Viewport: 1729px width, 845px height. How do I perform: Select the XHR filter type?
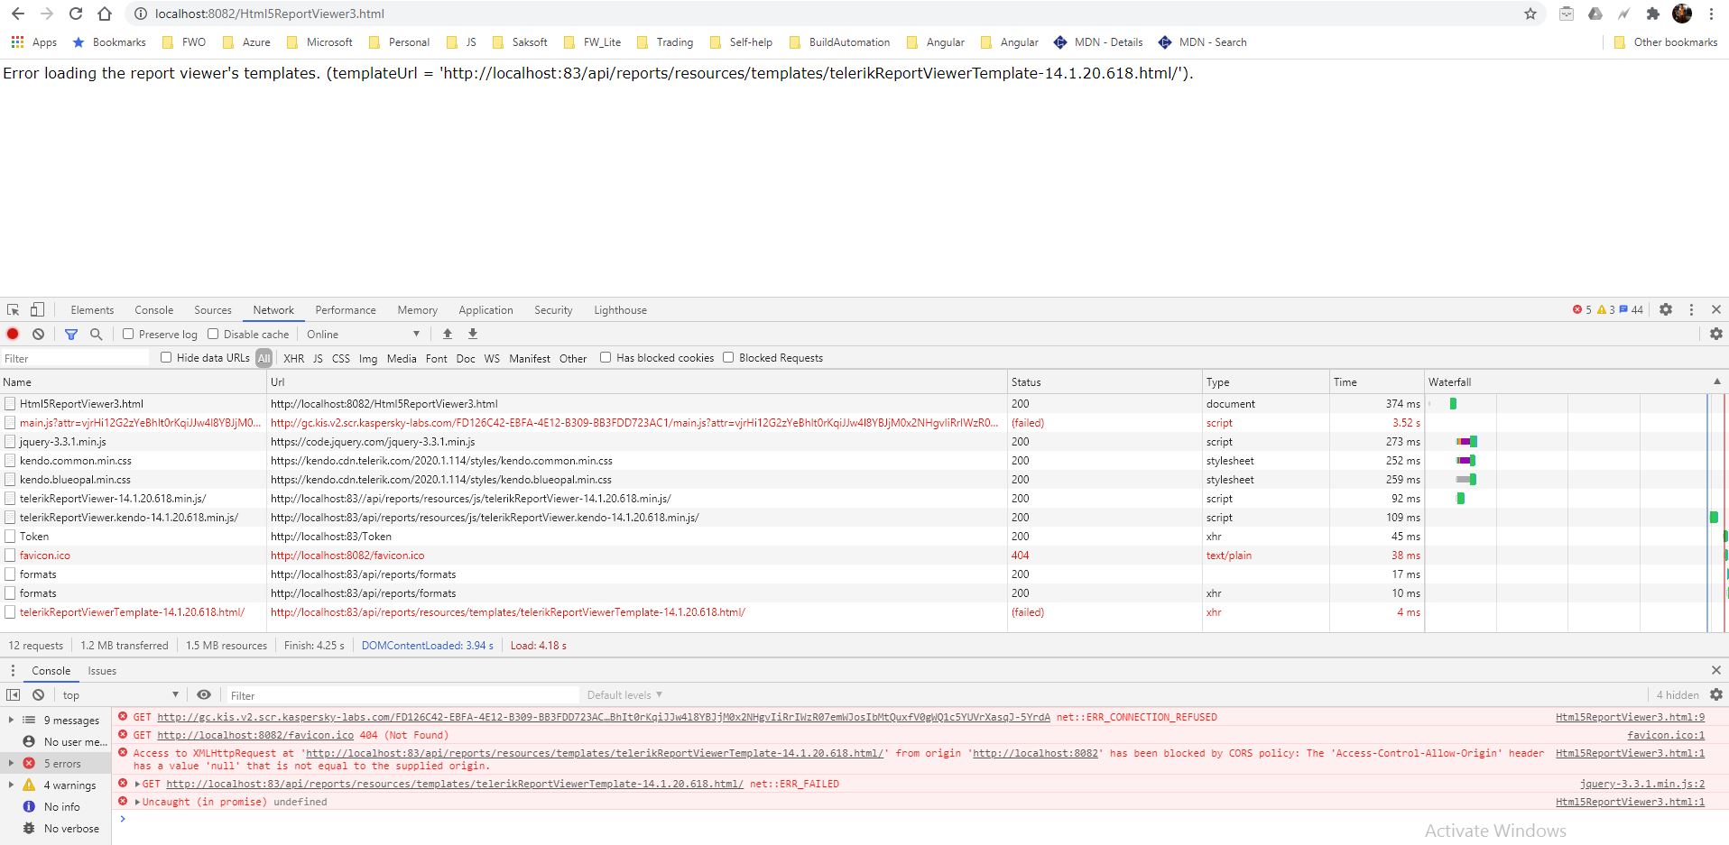293,358
